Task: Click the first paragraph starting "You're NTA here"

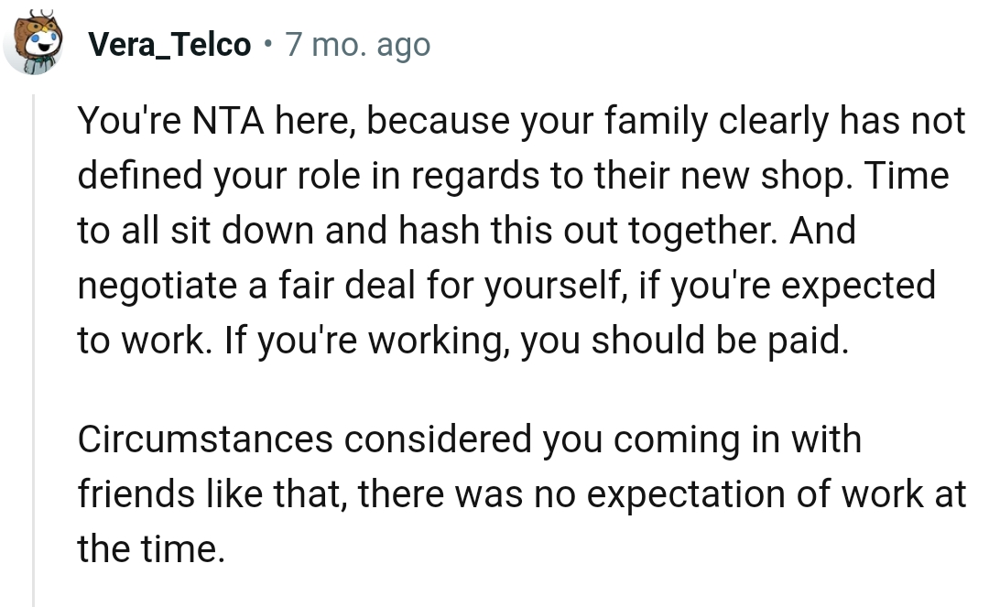Action: click(513, 229)
